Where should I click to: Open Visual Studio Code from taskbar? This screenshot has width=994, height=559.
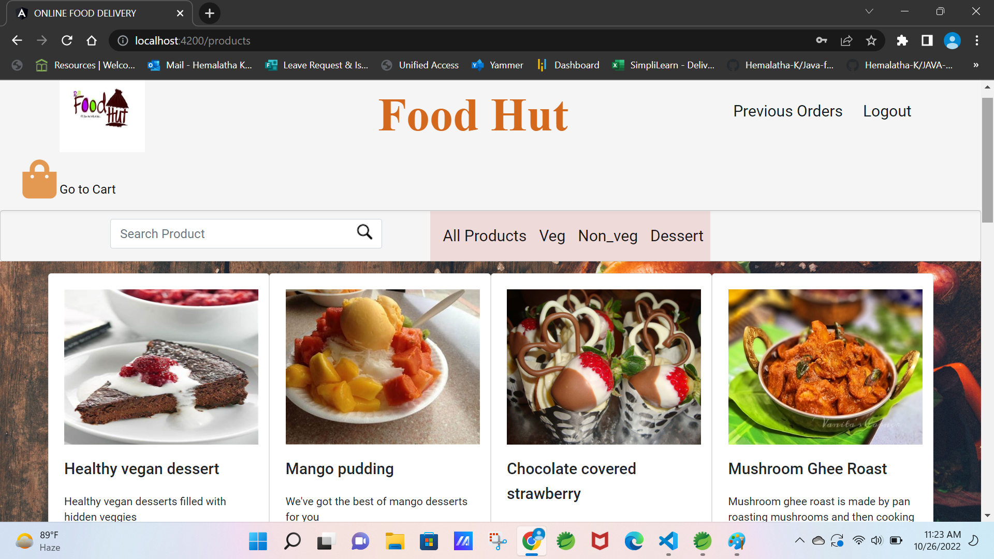click(x=668, y=541)
